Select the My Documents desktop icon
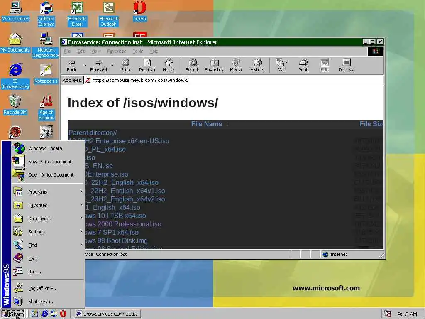Viewport: 425px width, 319px height. 15,43
